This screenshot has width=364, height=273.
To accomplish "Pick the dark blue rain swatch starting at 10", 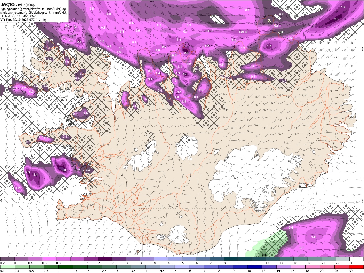I will click(x=254, y=266).
